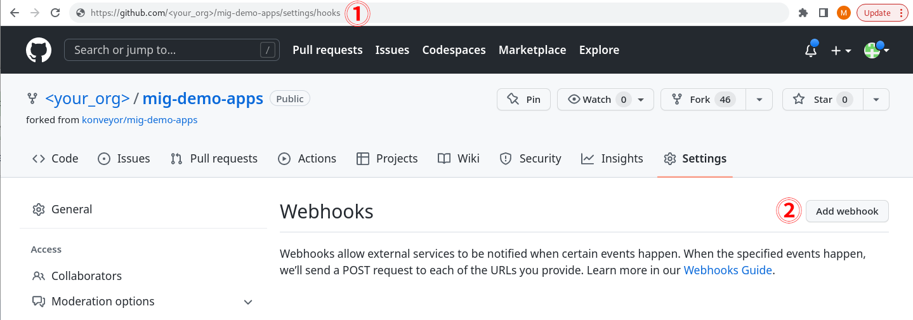Switch to the repository Issues tab
Viewport: 913px width, 320px height.
pyautogui.click(x=124, y=159)
